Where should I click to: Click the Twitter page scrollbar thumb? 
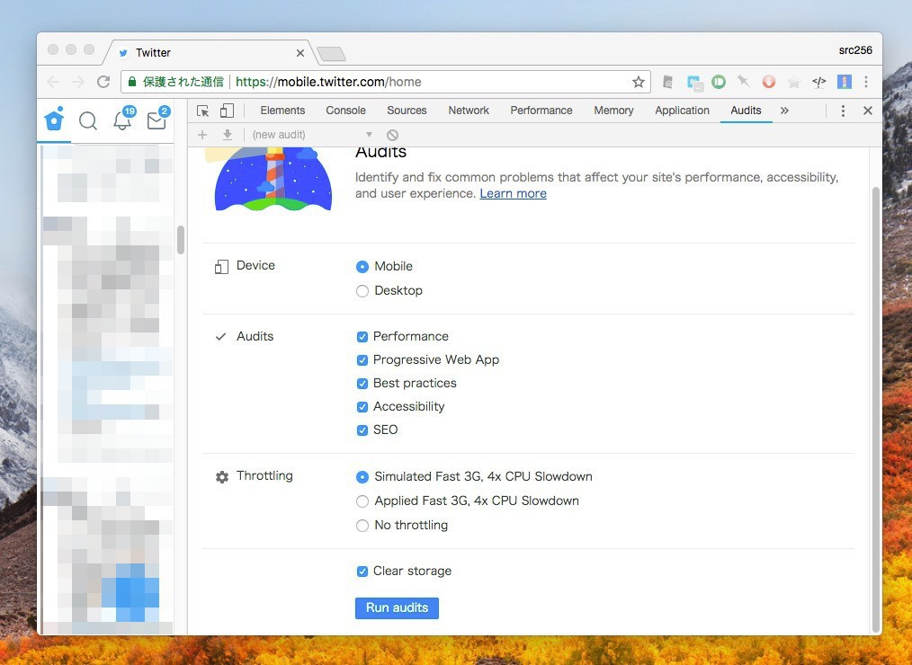(x=181, y=240)
